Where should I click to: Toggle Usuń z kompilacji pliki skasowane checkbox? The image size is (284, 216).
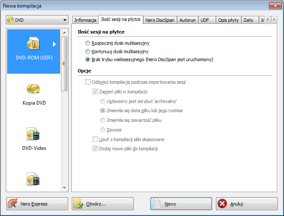[x=95, y=139]
